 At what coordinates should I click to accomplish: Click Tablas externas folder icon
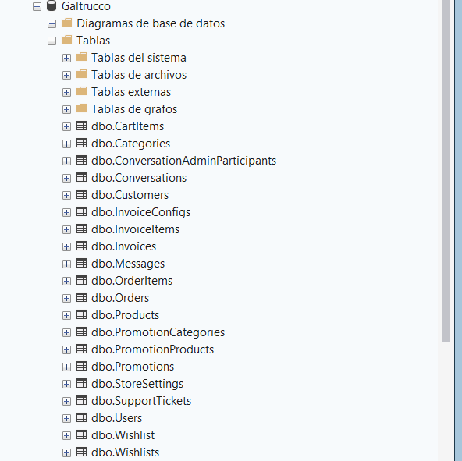pyautogui.click(x=82, y=91)
